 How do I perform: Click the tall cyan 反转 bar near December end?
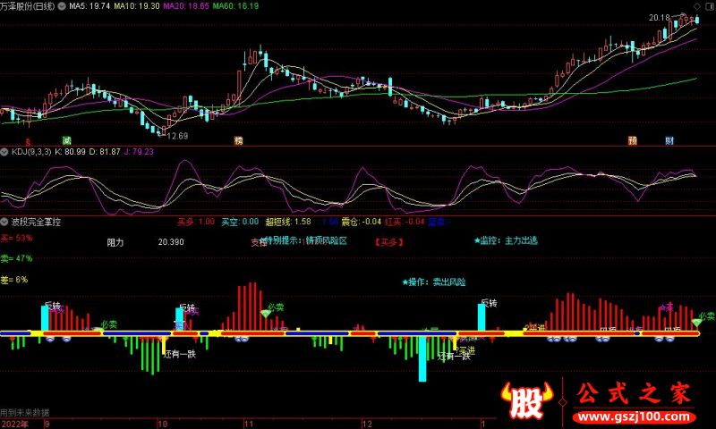(482, 317)
